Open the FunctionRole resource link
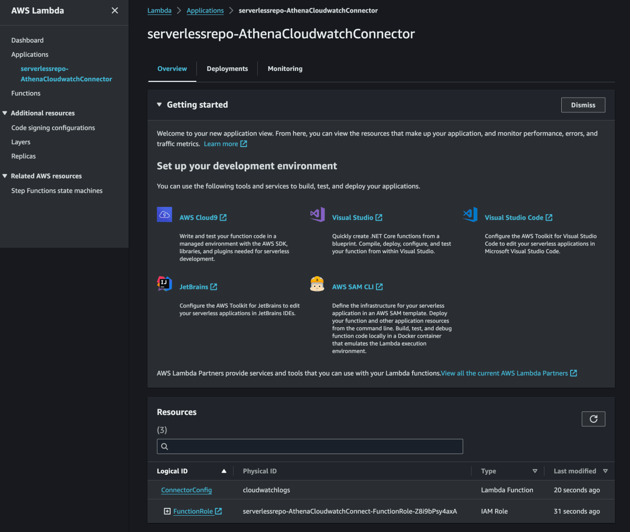 point(193,512)
